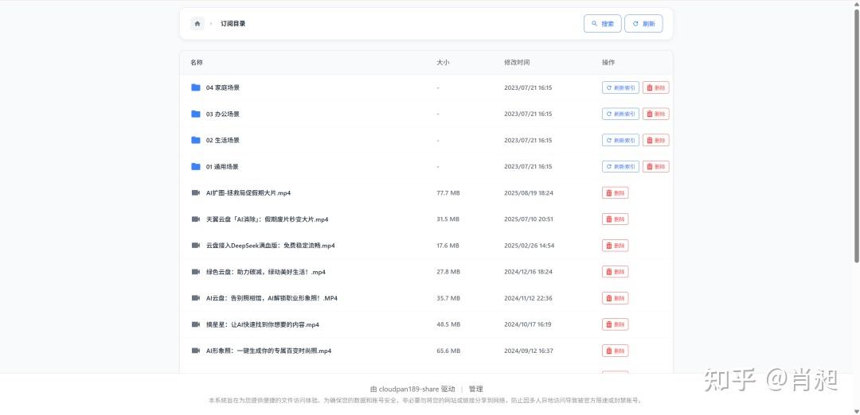Refresh index for 04 家庭场景 folder
The image size is (860, 415).
coord(620,87)
